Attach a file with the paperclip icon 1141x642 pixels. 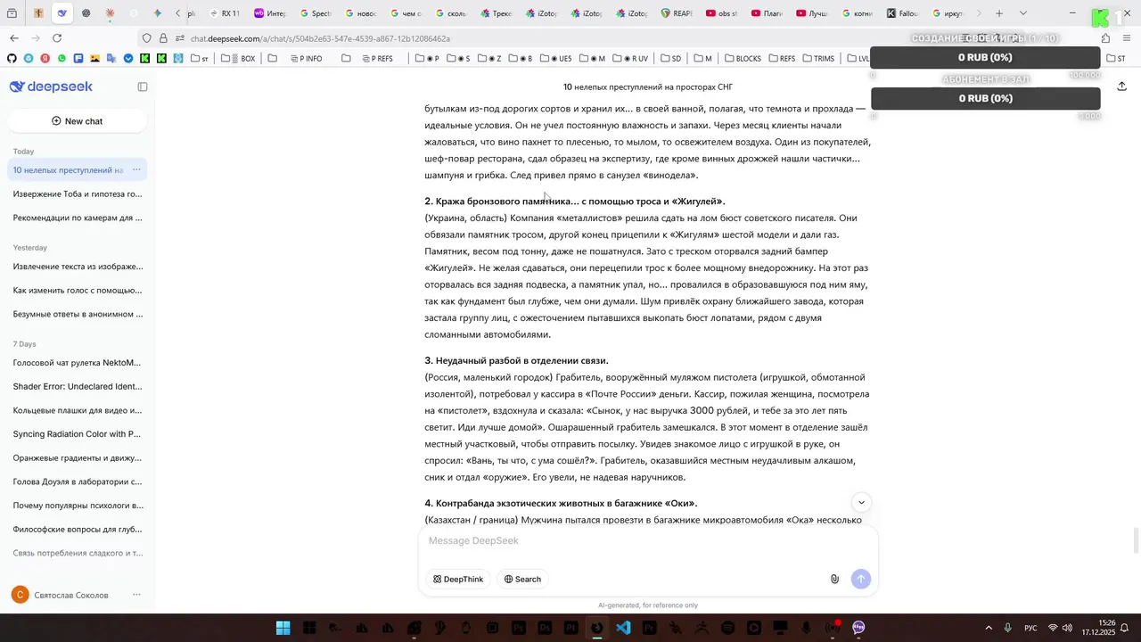834,579
